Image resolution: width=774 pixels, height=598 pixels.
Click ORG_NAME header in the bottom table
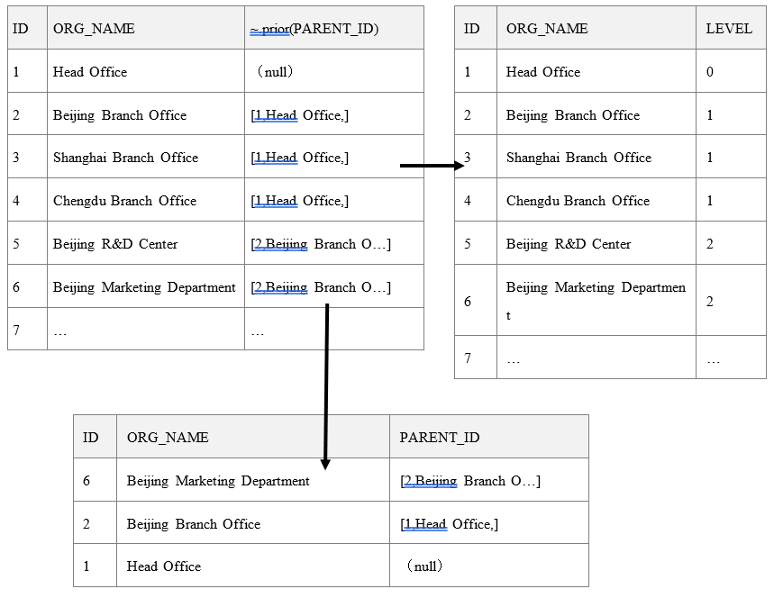[168, 438]
